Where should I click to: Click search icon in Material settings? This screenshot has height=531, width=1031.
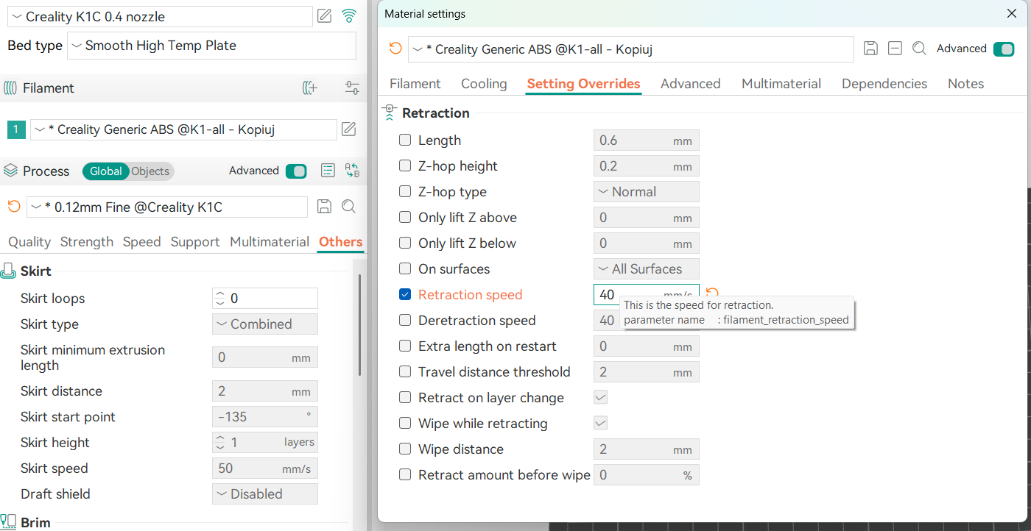tap(919, 49)
